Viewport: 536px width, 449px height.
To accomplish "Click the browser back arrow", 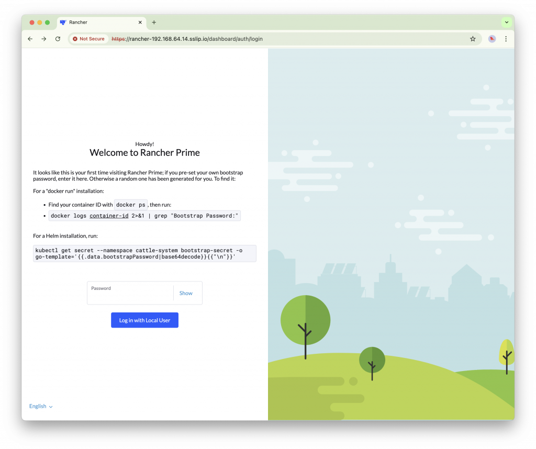I will click(30, 39).
